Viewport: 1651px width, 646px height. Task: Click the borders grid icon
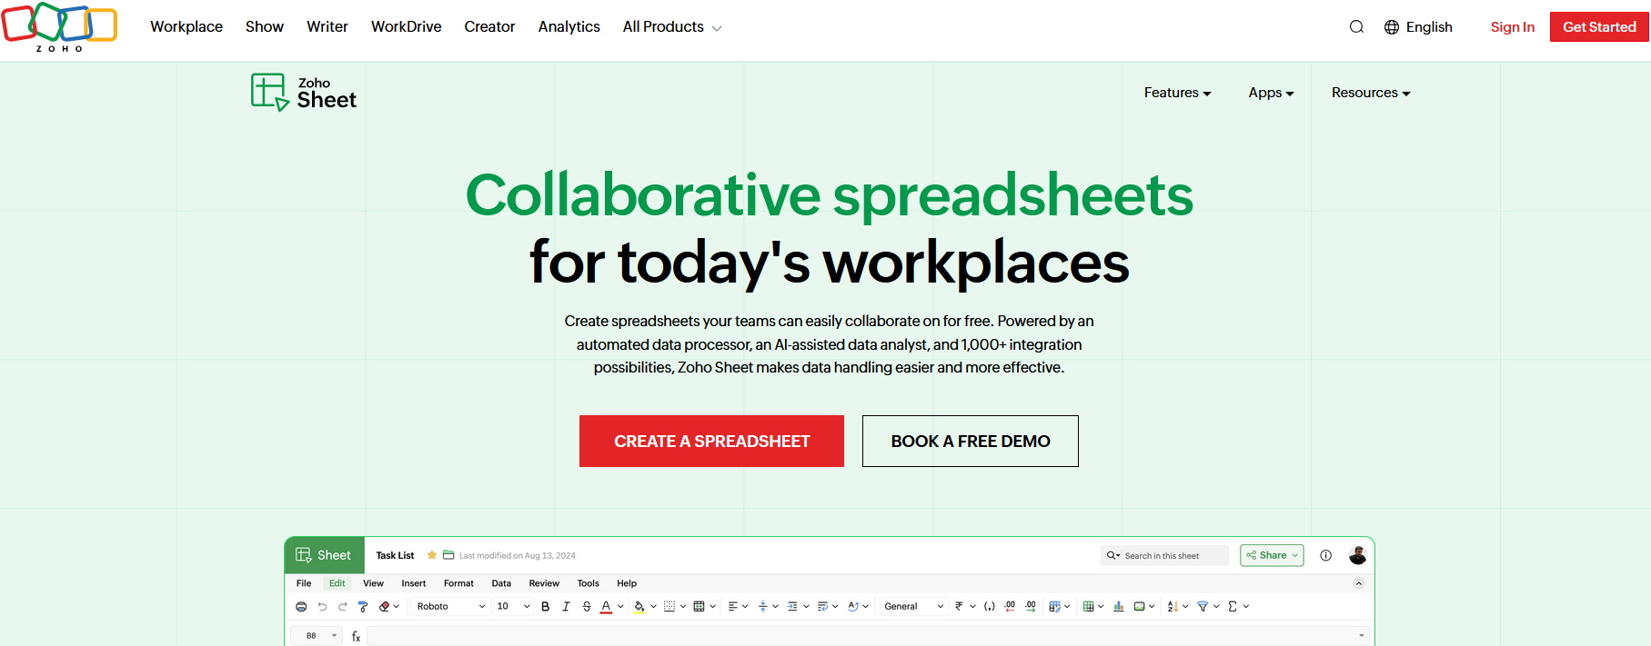669,607
